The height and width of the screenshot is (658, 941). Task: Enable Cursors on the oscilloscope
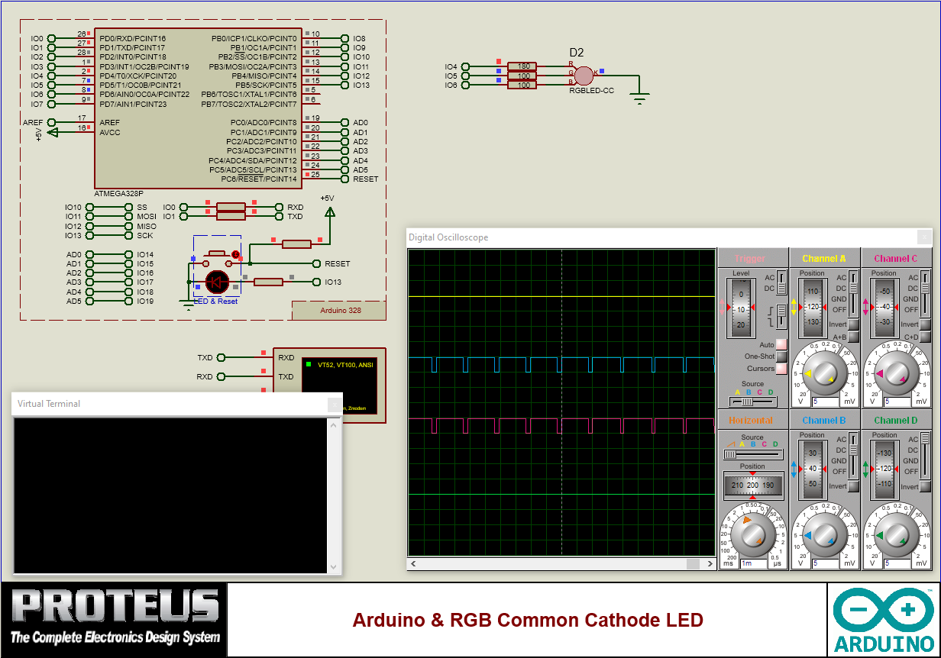[x=781, y=369]
